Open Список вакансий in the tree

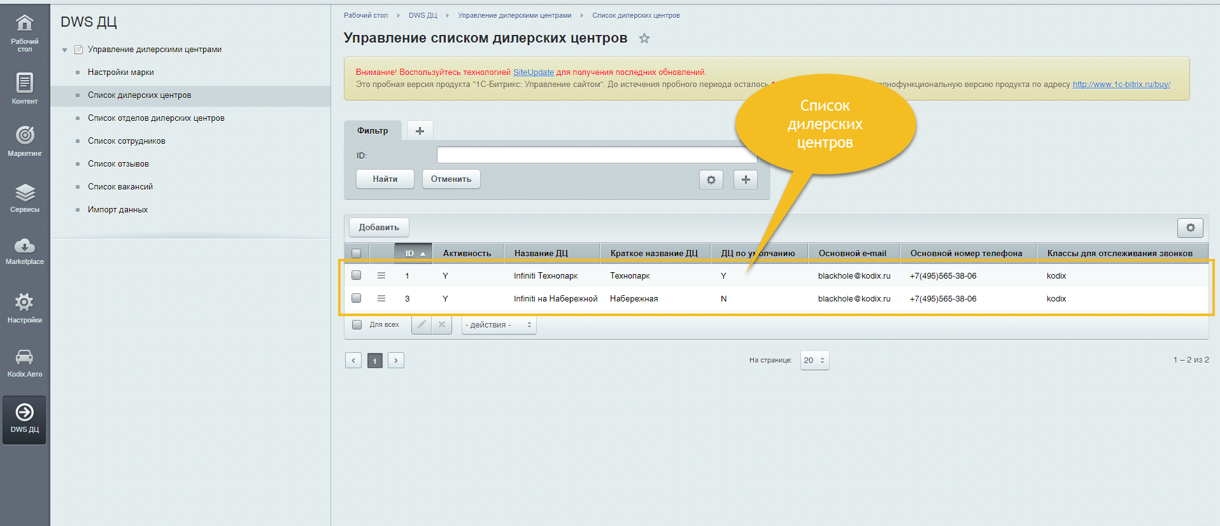[x=120, y=187]
